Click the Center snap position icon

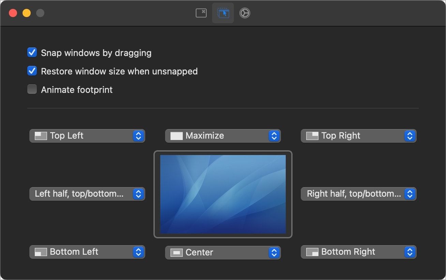coord(176,252)
